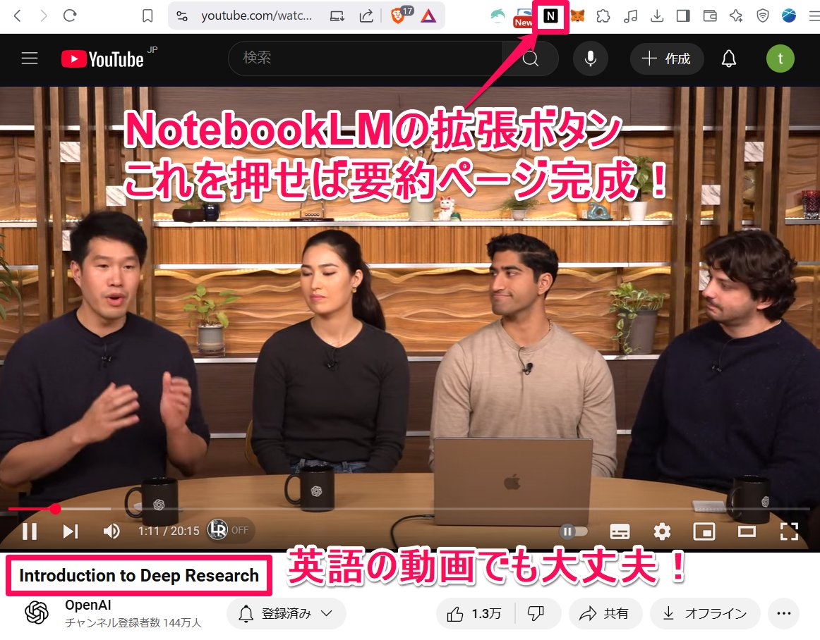Dislike the video with thumbs down

(x=536, y=613)
